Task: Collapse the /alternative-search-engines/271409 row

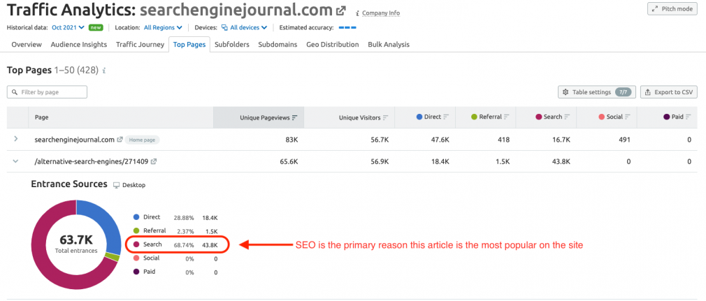Action: [x=16, y=161]
